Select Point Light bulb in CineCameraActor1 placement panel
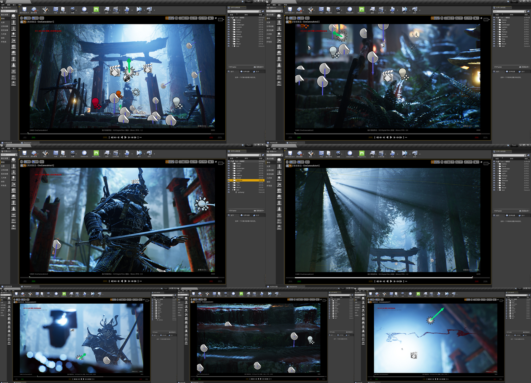 coord(14,34)
